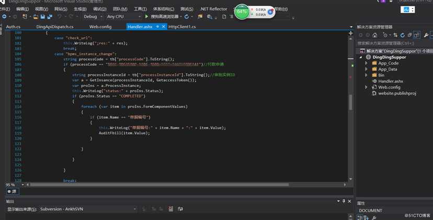Viewport: 433px width, 220px height.
Task: Click the Collapse All icon in Solution Explorer
Action: point(409,35)
